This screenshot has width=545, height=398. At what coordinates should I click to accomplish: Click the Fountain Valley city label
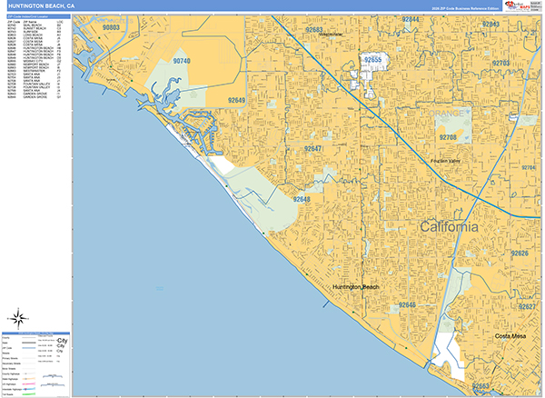point(448,162)
